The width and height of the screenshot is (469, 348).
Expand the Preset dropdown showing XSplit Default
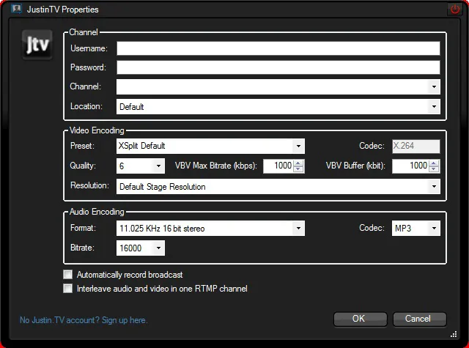210,146
